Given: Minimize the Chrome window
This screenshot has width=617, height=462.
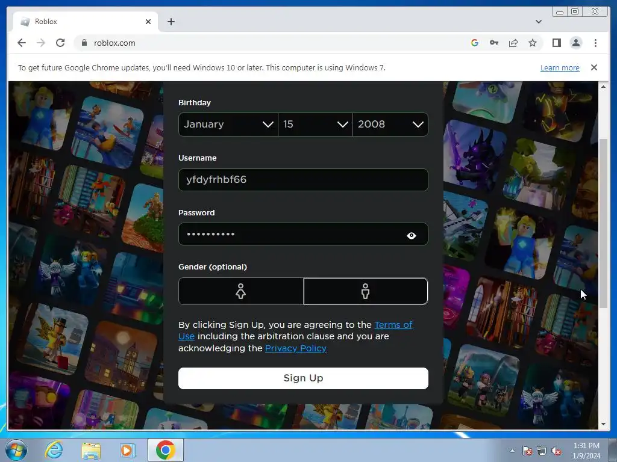Looking at the screenshot, I should [x=560, y=12].
